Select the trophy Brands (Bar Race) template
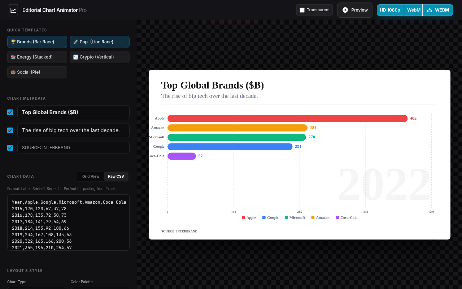Viewport: 462px width, 289px height. tap(37, 42)
